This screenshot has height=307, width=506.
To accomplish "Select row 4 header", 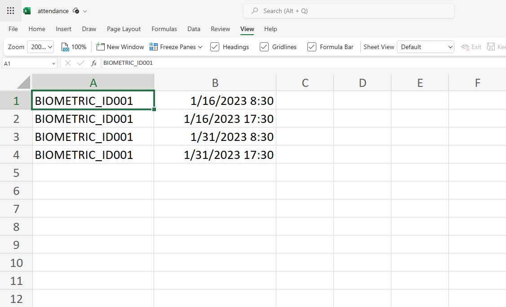I will (x=16, y=155).
